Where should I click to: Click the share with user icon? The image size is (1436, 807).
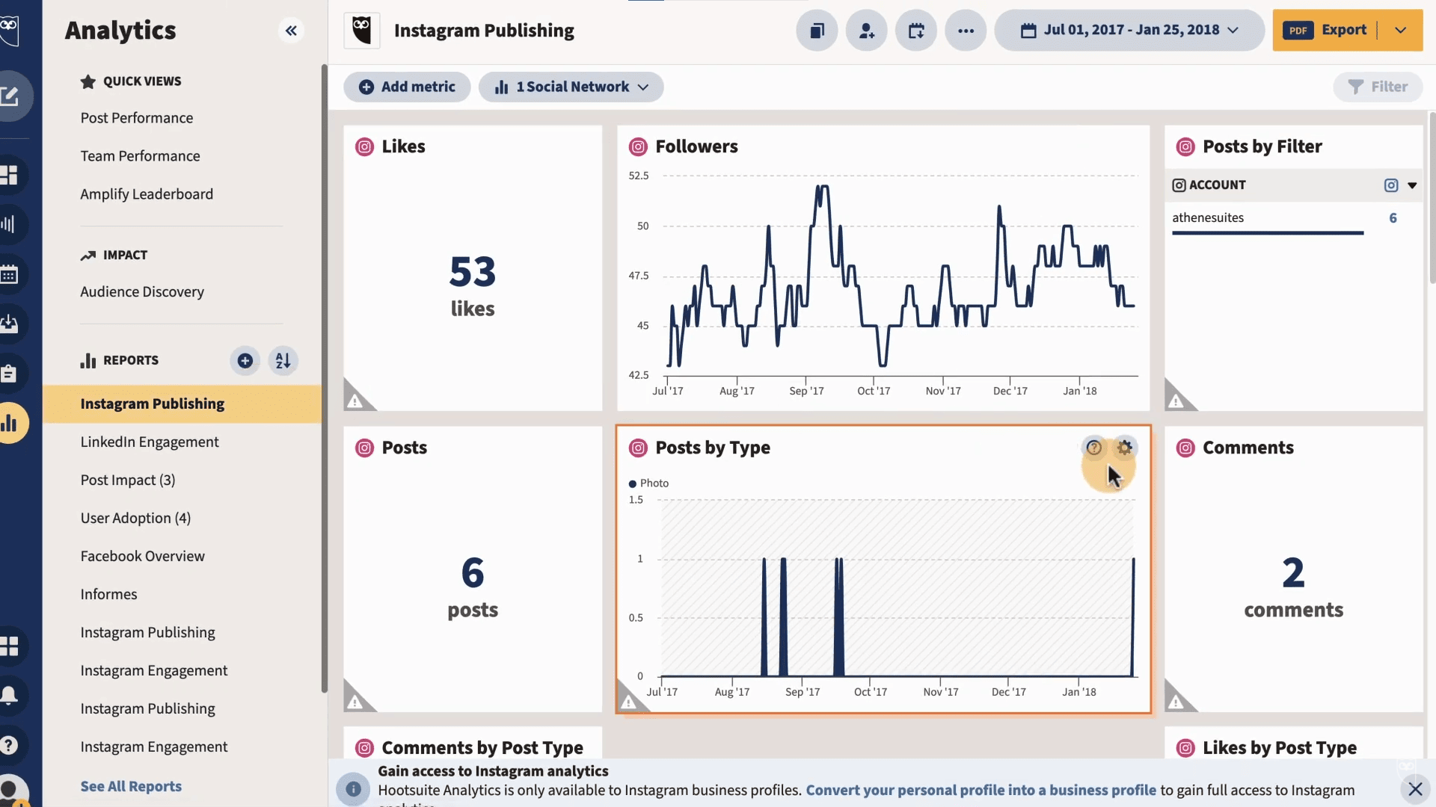(866, 31)
